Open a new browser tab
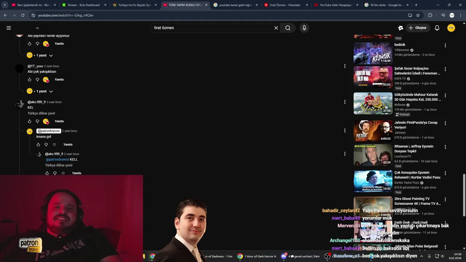This screenshot has width=466, height=262. [x=416, y=5]
